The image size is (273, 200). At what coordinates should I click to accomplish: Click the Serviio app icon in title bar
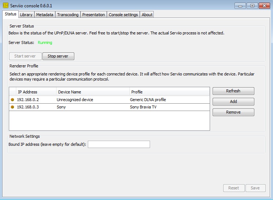(x=6, y=5)
